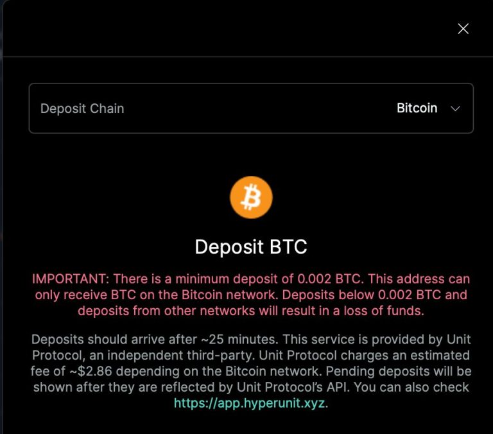This screenshot has height=434, width=493.
Task: Expand the chevron arrow next to Bitcoin
Action: pos(455,108)
